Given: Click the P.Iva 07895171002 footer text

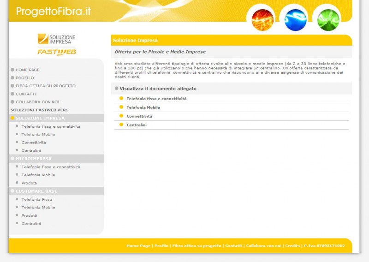Looking at the screenshot, I should coord(324,246).
